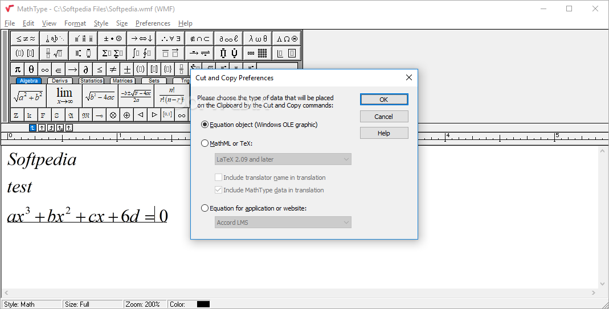Image resolution: width=609 pixels, height=309 pixels.
Task: Switch to the Derivs tab
Action: [60, 81]
